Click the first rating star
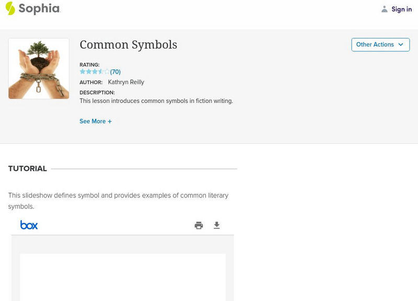Image resolution: width=418 pixels, height=301 pixels. point(83,72)
